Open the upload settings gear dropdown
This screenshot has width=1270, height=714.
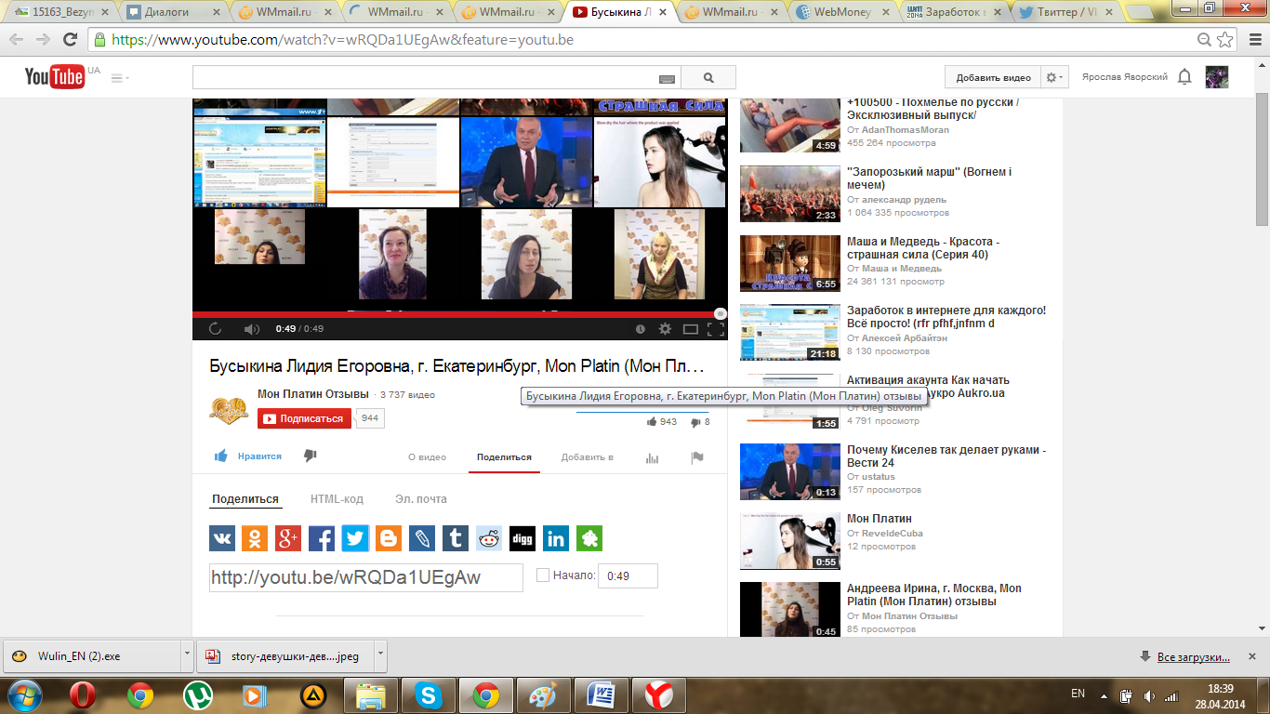tap(1055, 77)
